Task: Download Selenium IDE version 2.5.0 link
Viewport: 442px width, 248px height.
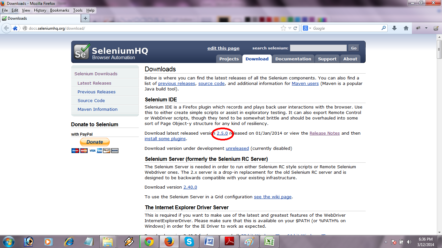Action: pos(222,133)
